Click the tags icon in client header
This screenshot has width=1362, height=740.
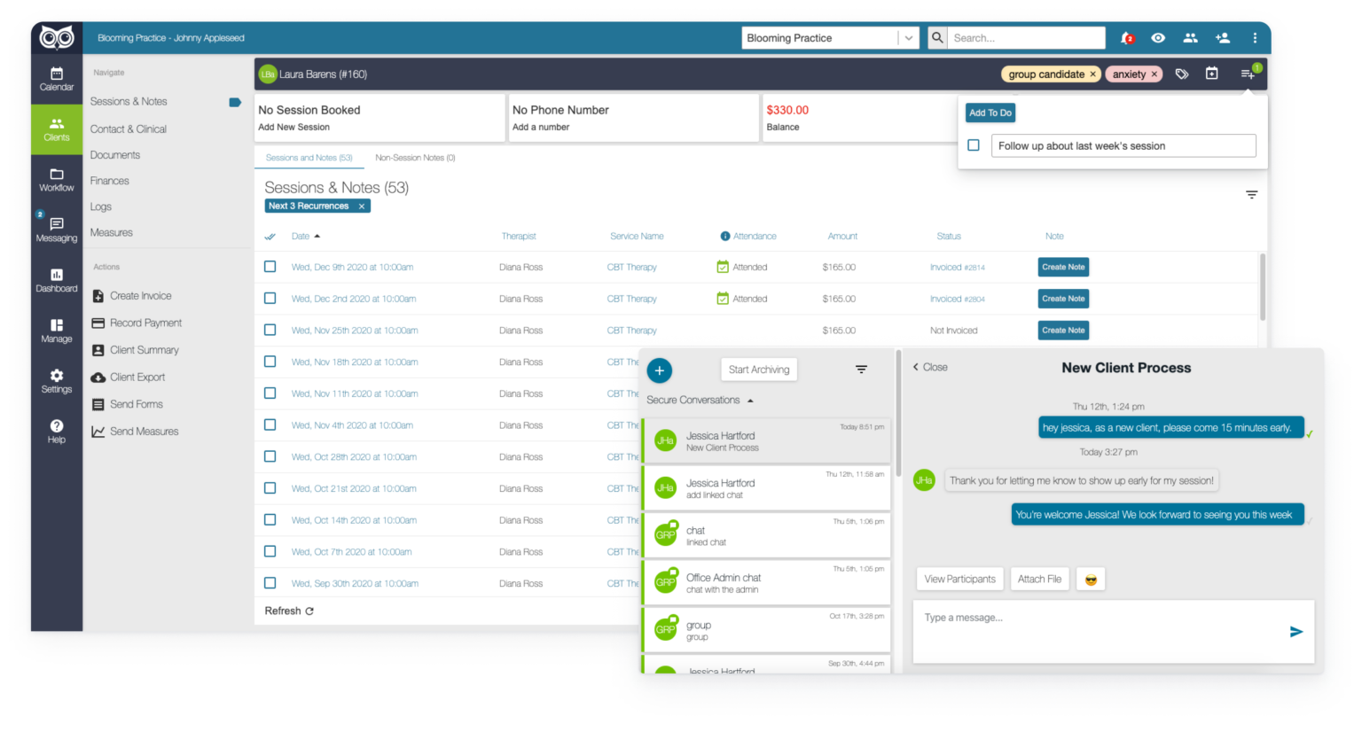1182,74
